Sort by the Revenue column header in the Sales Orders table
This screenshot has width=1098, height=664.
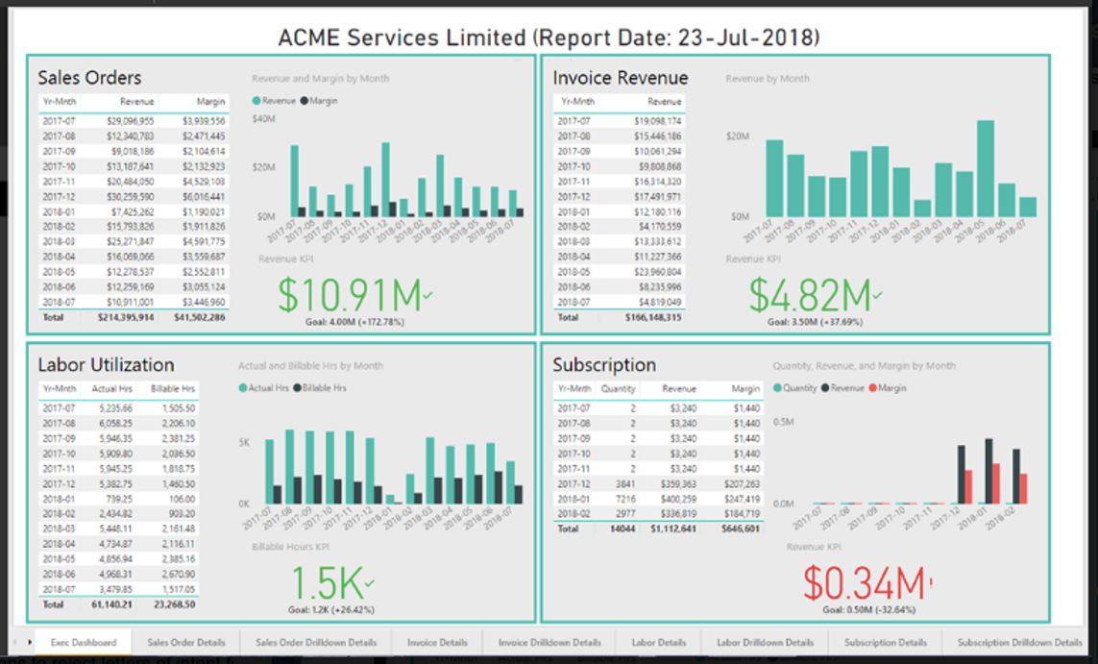click(x=136, y=102)
